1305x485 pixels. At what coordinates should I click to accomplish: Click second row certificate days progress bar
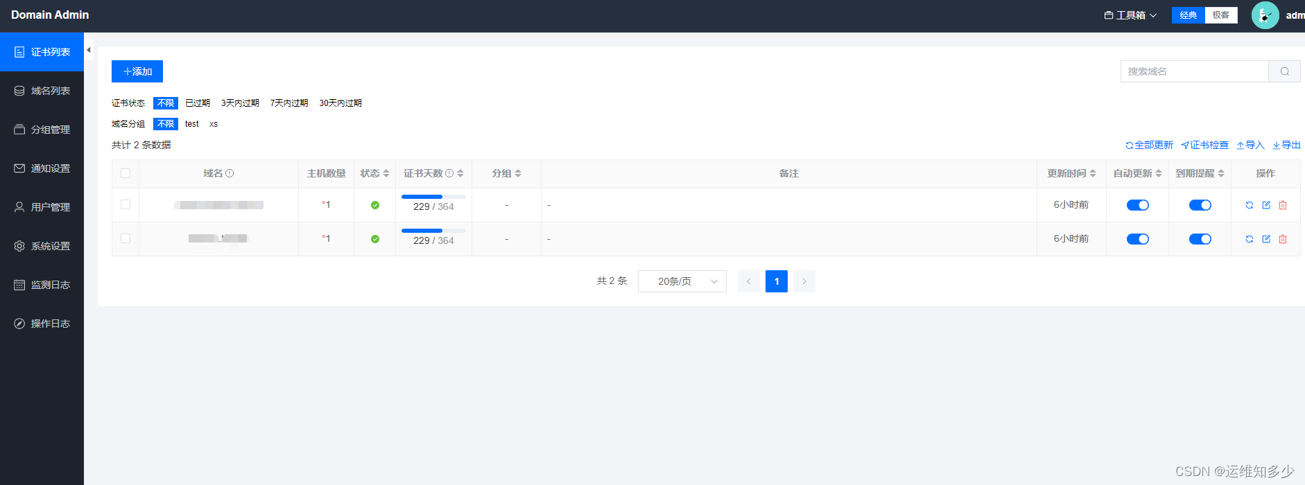click(433, 231)
